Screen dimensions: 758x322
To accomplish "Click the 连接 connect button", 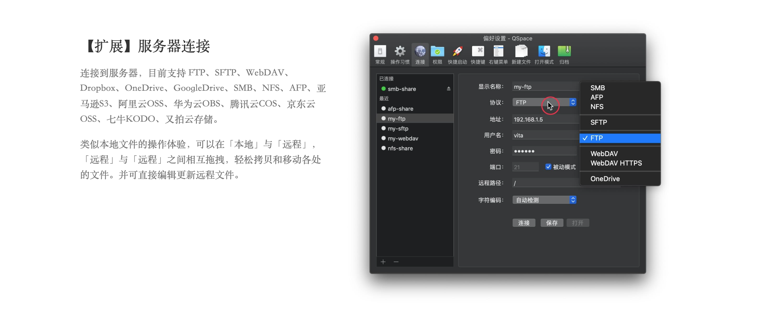I will (524, 223).
